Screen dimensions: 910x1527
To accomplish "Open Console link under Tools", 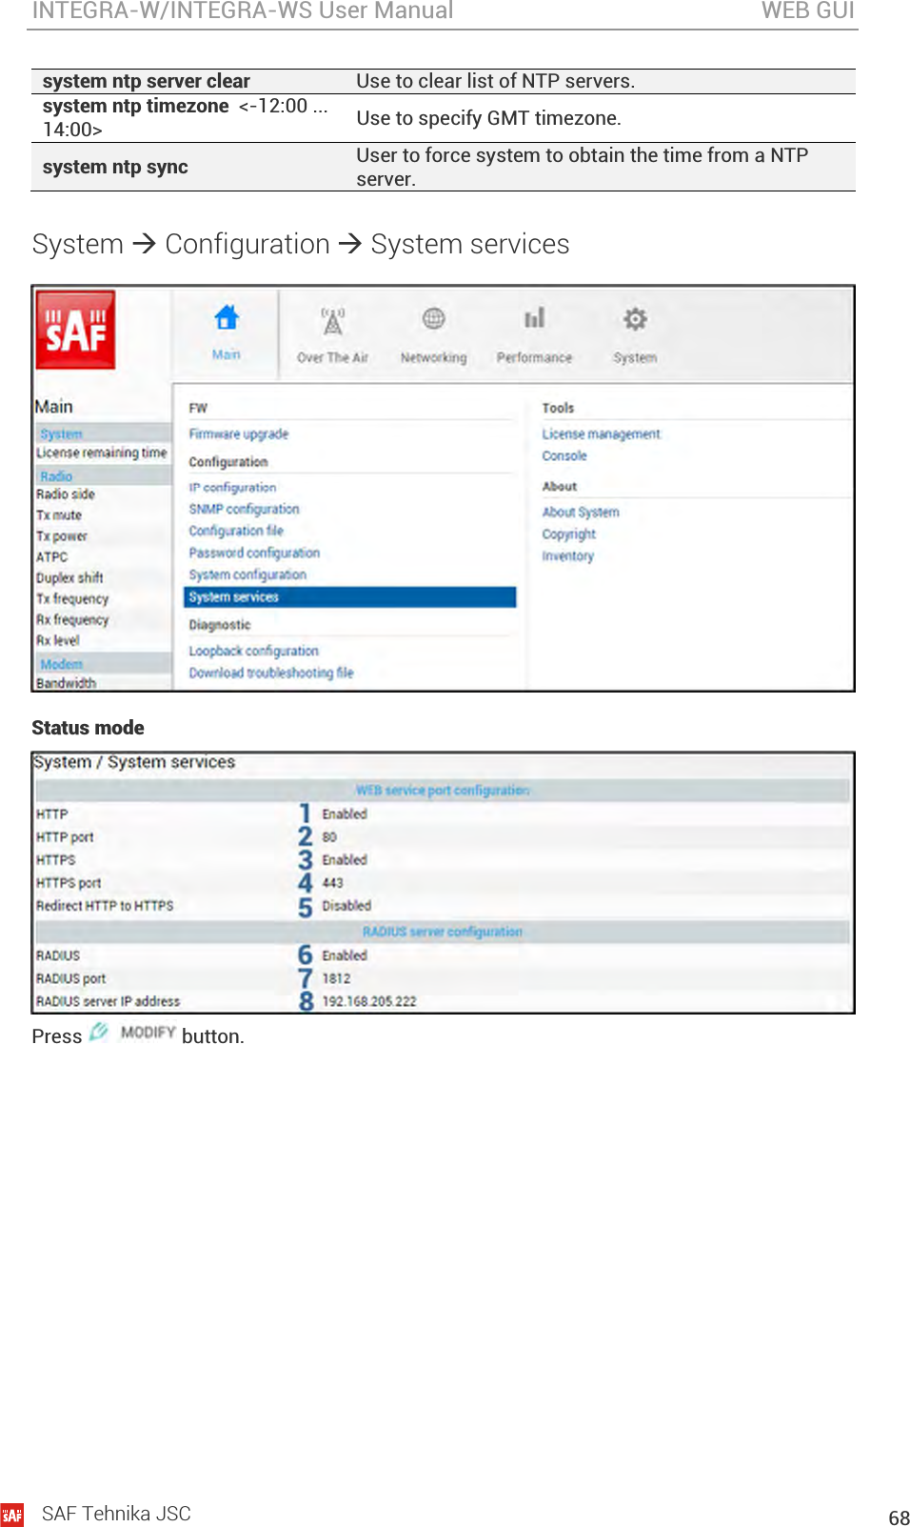I will (564, 456).
